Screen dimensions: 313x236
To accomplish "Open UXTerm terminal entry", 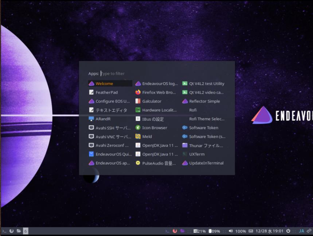I will pos(204,154).
